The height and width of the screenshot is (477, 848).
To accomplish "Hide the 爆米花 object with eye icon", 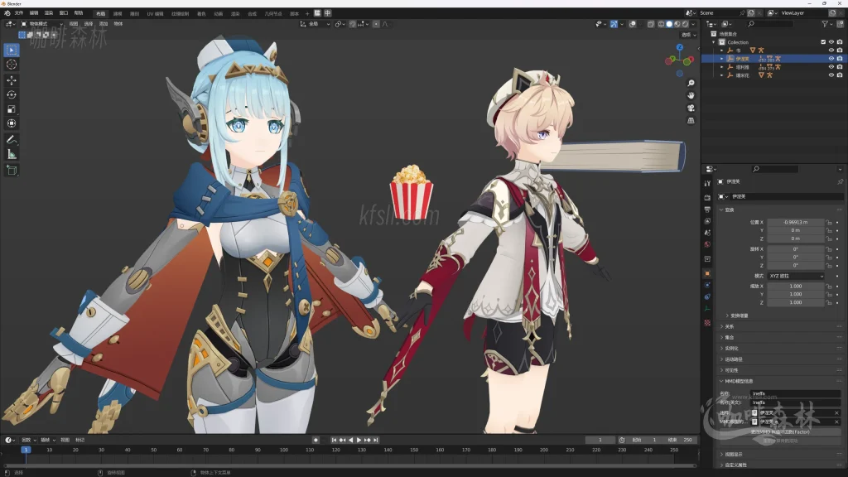I will (831, 75).
